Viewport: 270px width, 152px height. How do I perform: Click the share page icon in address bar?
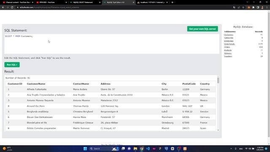pyautogui.click(x=239, y=8)
